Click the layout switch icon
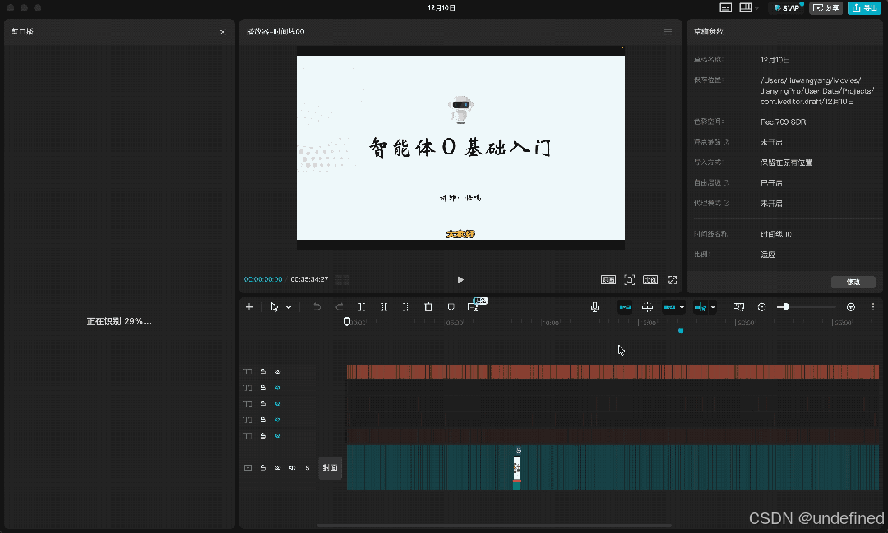 click(x=746, y=7)
